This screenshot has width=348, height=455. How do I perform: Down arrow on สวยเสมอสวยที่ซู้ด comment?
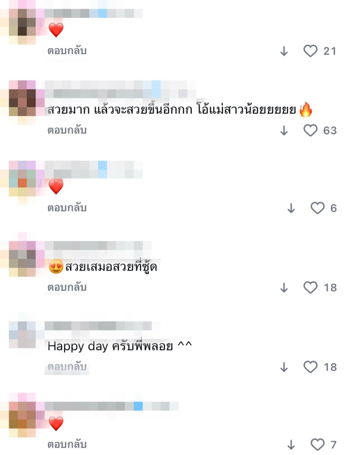click(x=284, y=288)
